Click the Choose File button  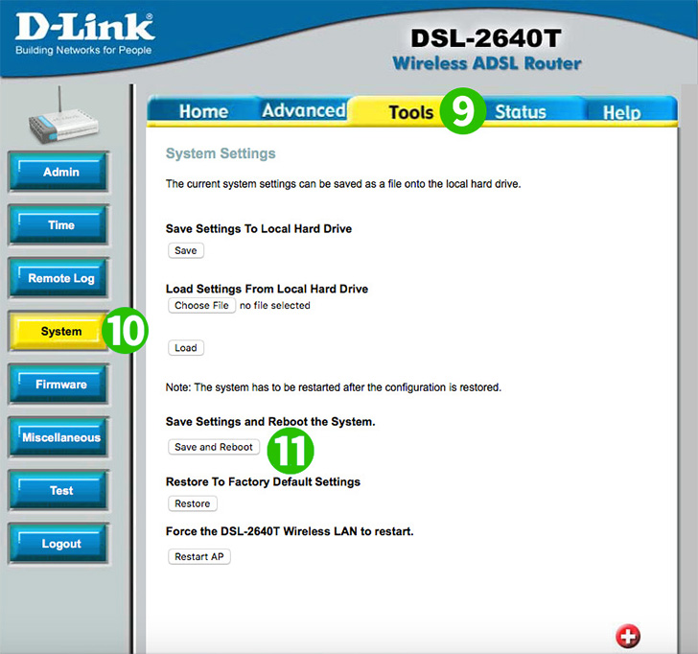pyautogui.click(x=201, y=305)
